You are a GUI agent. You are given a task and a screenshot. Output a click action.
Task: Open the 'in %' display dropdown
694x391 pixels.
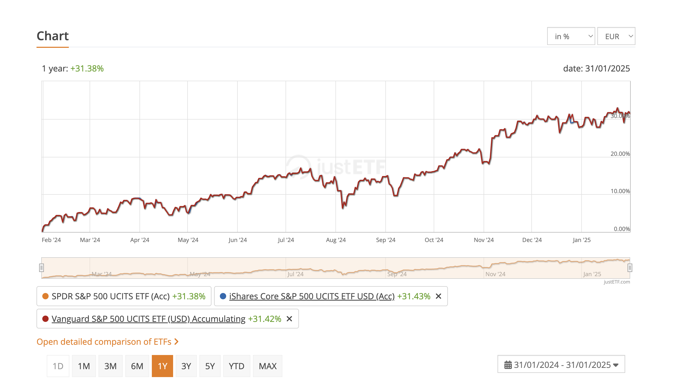tap(571, 36)
